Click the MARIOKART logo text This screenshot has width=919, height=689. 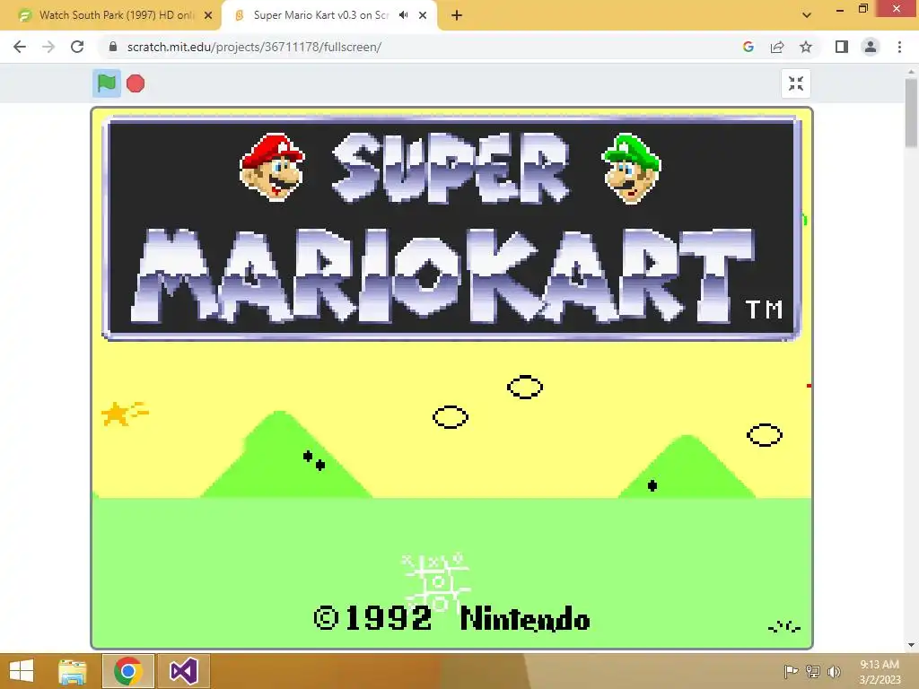coord(443,275)
